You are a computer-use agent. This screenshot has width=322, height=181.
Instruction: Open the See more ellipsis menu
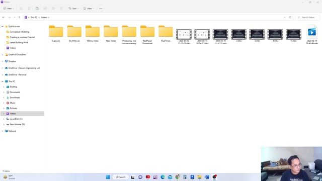click(x=101, y=9)
